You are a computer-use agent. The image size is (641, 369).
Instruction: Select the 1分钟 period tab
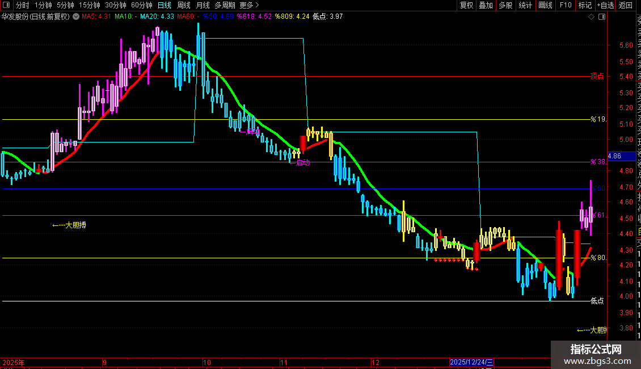coord(43,5)
